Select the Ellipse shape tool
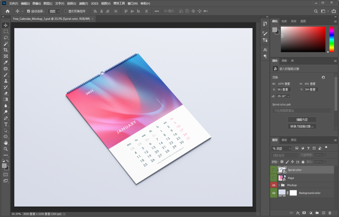The image size is (339, 217). click(6, 137)
